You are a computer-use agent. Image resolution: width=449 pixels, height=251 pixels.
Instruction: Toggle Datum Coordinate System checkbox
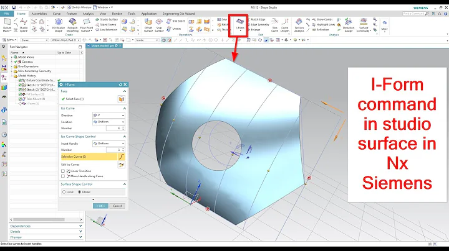click(21, 80)
